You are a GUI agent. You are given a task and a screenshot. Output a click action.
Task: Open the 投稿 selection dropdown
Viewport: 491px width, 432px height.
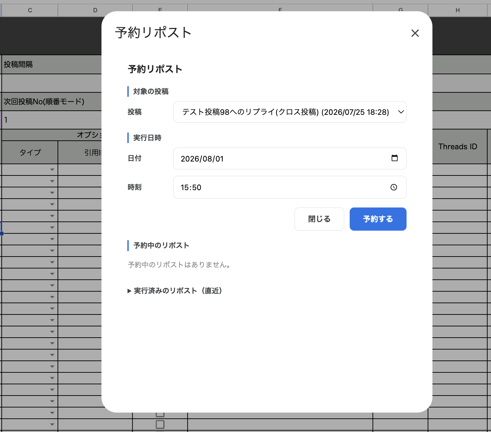[290, 112]
